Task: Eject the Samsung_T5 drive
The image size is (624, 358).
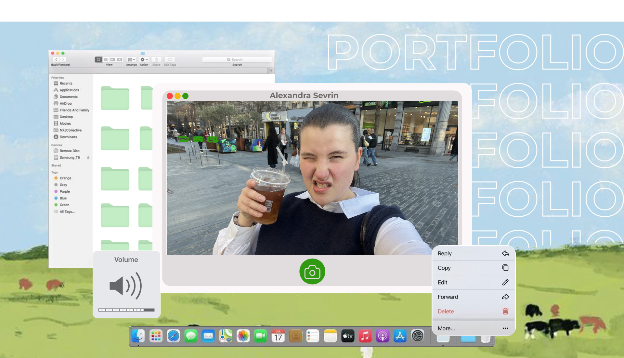Action: pyautogui.click(x=88, y=158)
